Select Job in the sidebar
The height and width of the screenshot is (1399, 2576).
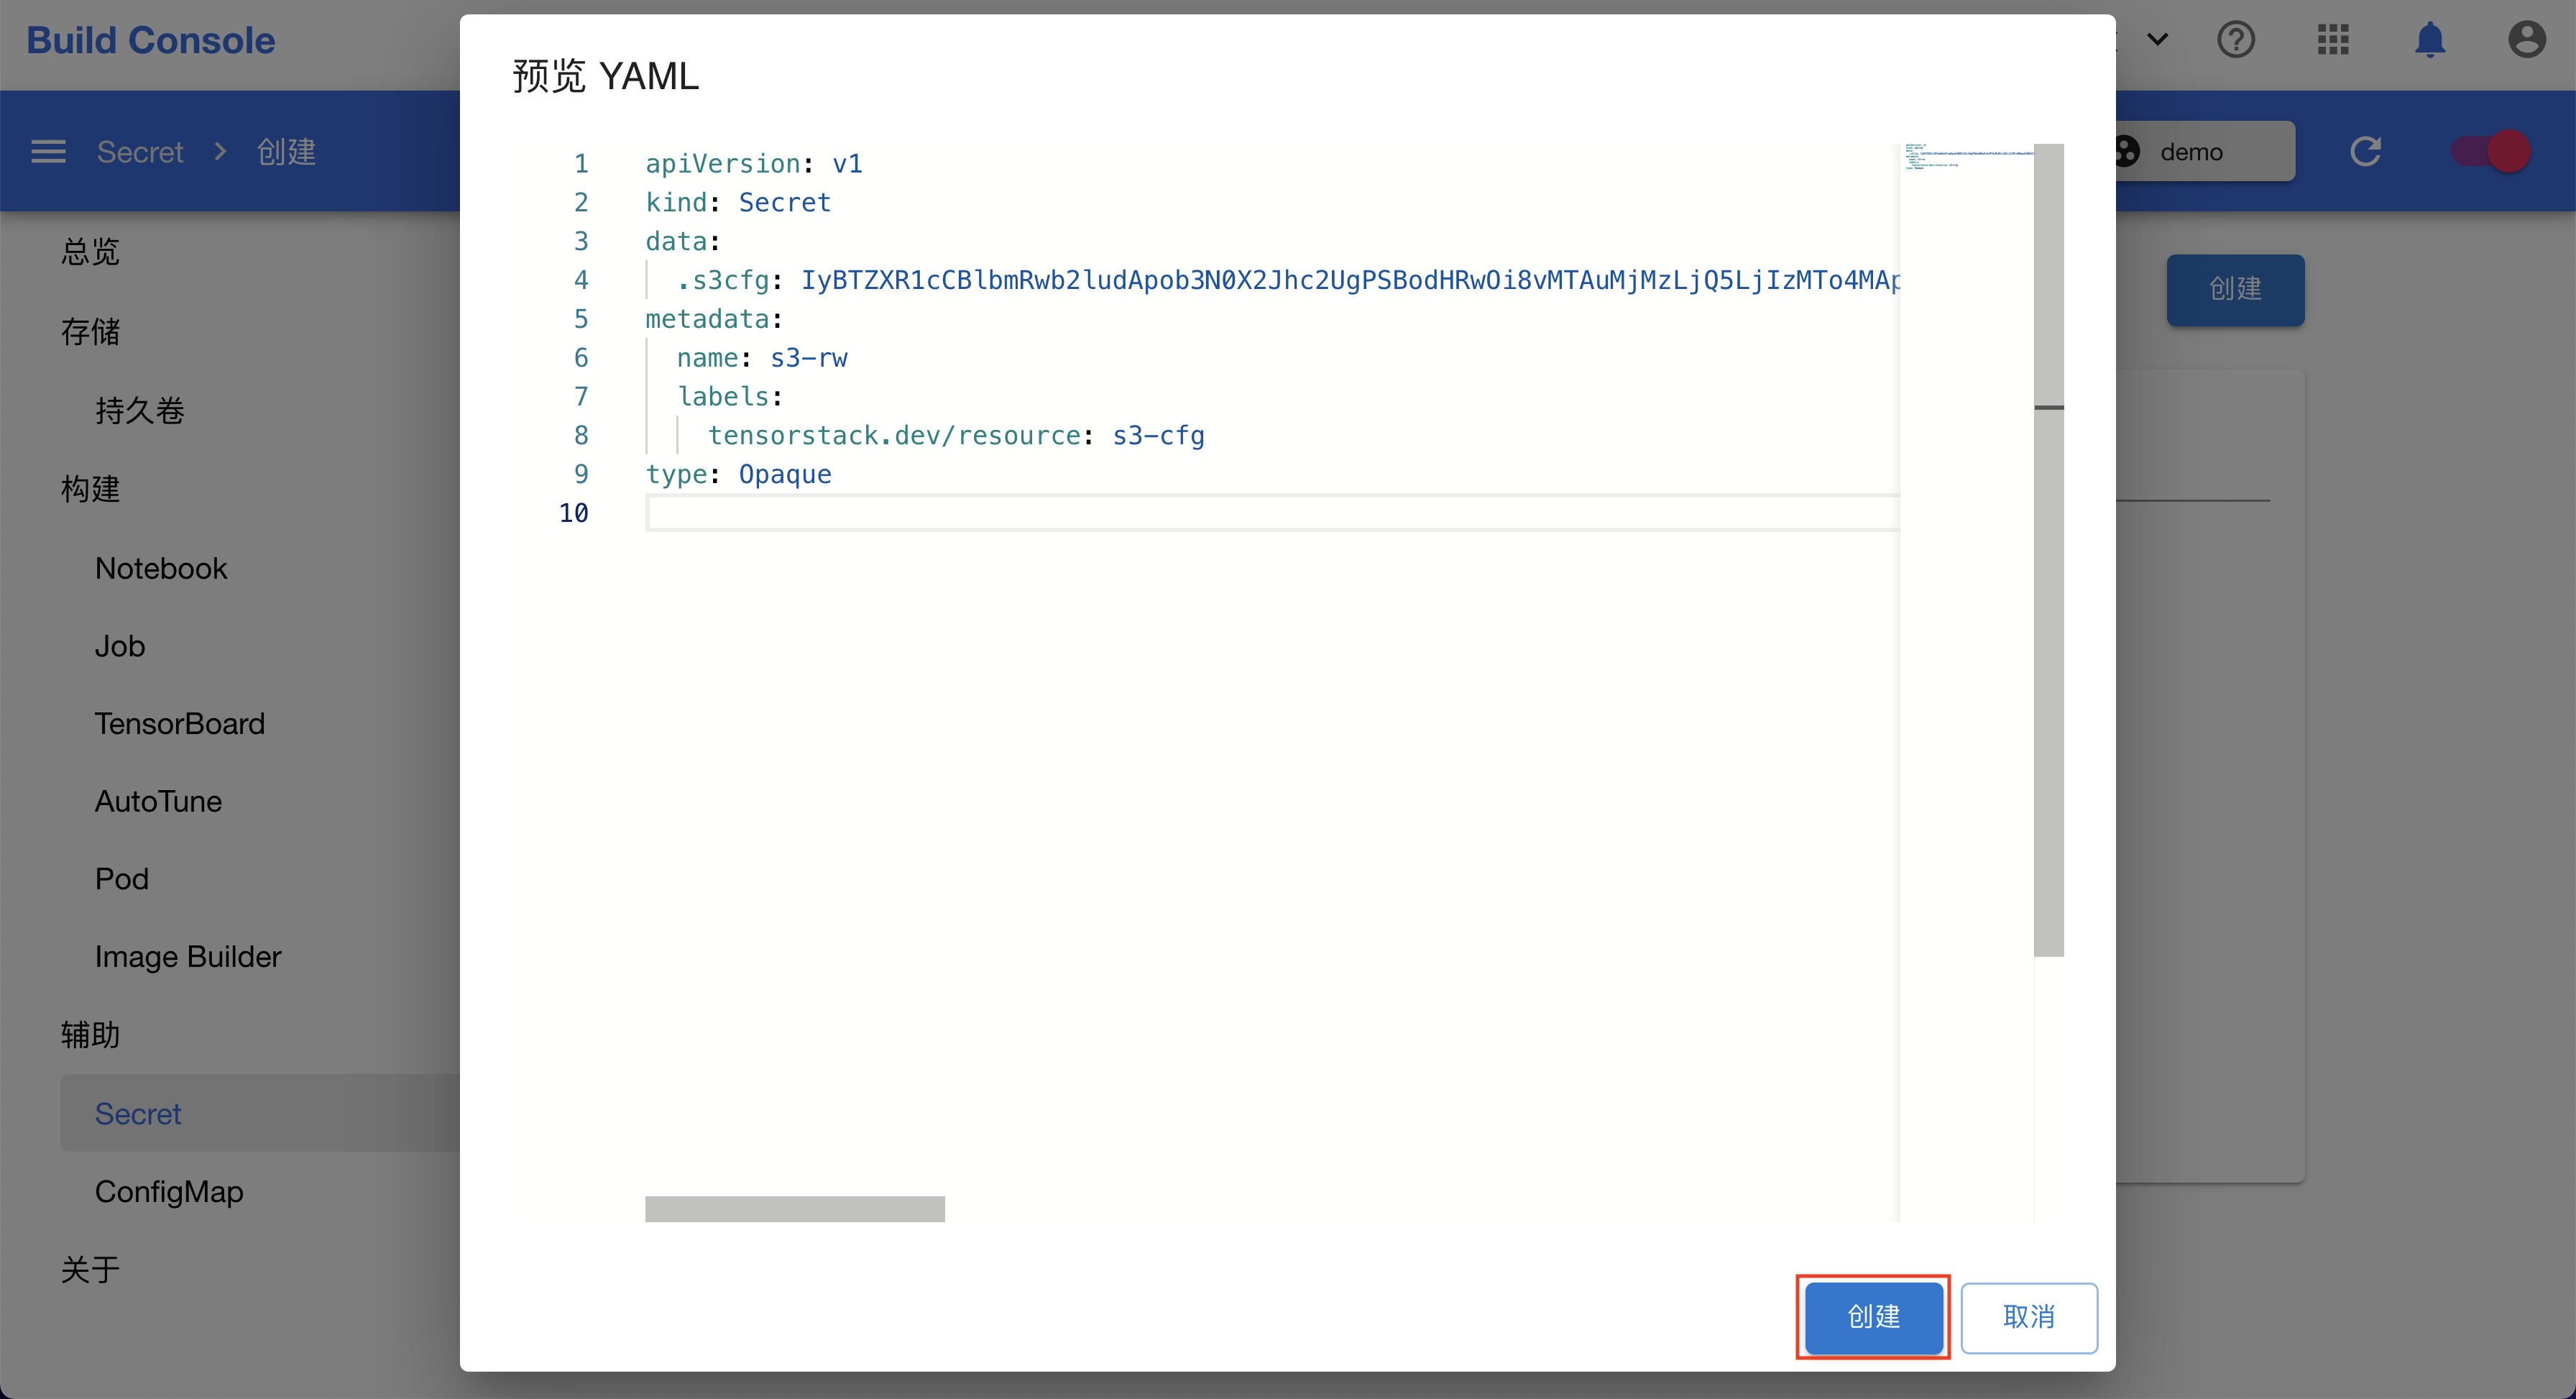pyautogui.click(x=120, y=646)
